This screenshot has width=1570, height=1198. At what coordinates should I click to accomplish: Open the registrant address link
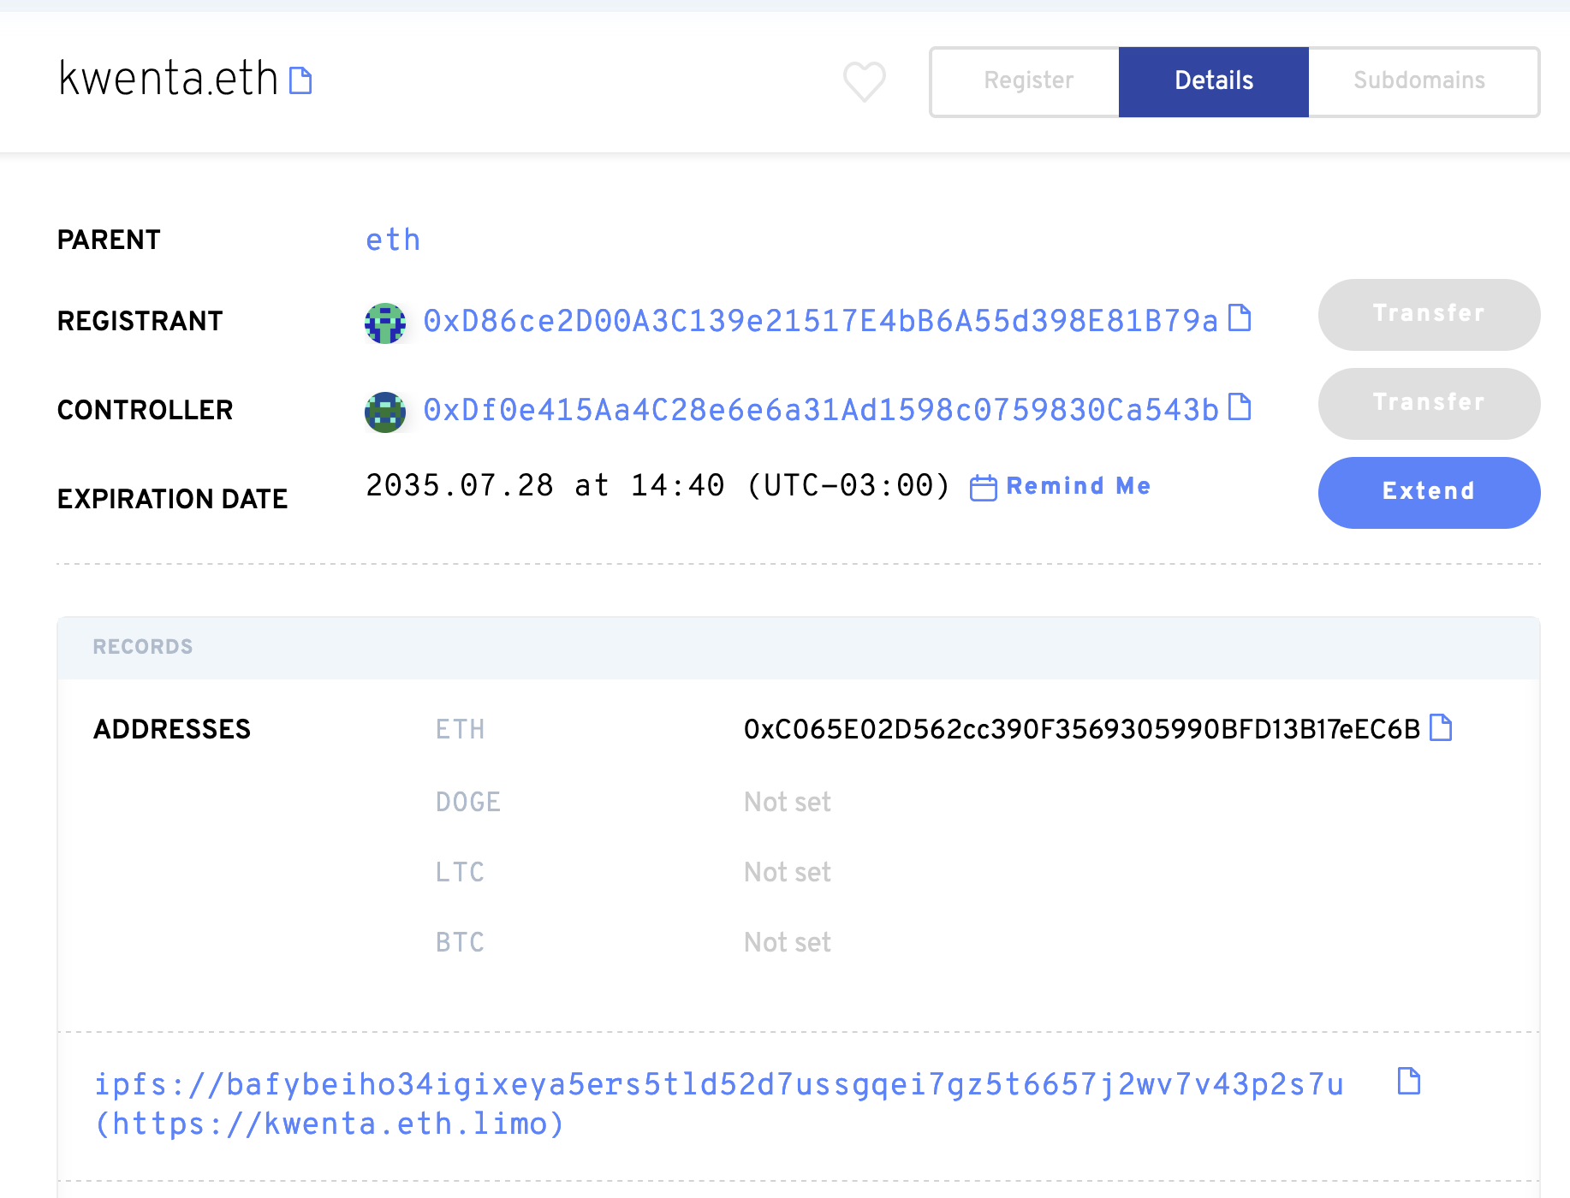point(820,321)
